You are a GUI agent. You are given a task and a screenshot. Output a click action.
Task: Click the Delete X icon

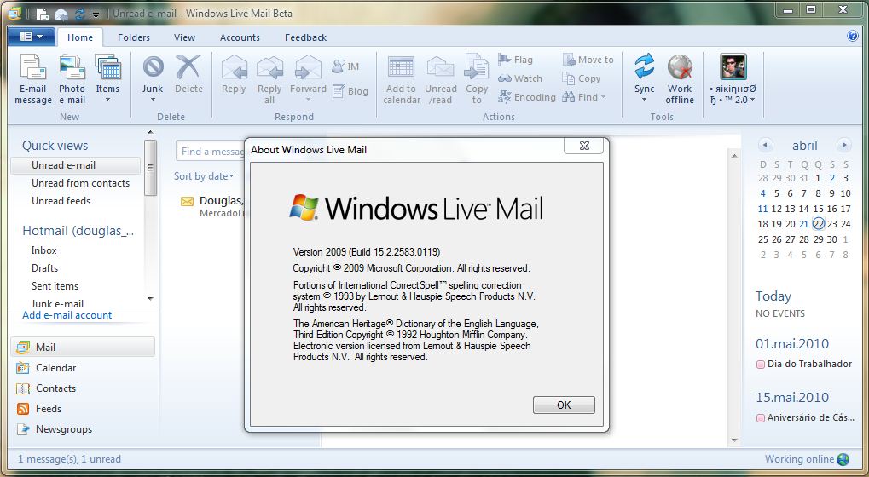pos(188,67)
